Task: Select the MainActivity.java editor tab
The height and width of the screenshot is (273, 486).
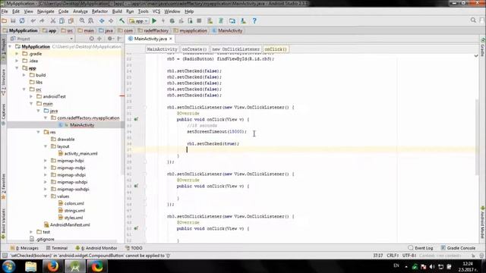Action: pyautogui.click(x=150, y=39)
